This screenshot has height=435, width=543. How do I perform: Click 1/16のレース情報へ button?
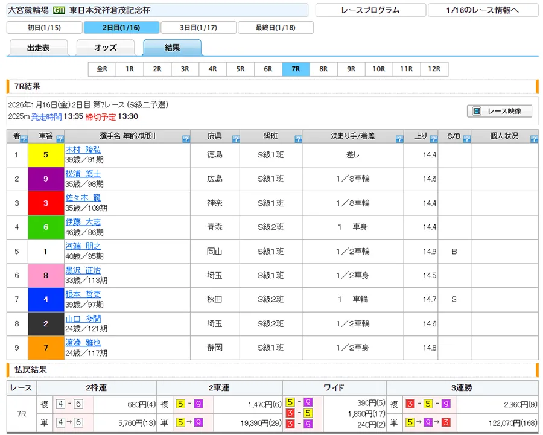(483, 10)
